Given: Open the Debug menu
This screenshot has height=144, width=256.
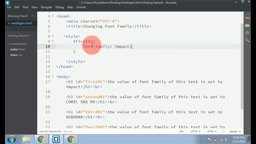Looking at the screenshot, I should pyautogui.click(x=60, y=7).
